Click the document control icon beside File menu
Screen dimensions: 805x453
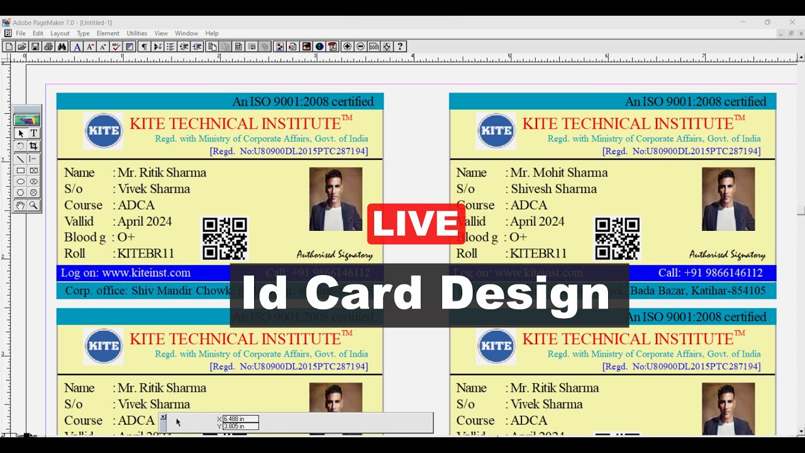point(8,33)
